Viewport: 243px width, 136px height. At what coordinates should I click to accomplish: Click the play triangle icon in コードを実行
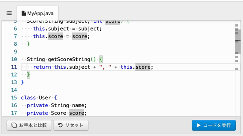click(199, 125)
